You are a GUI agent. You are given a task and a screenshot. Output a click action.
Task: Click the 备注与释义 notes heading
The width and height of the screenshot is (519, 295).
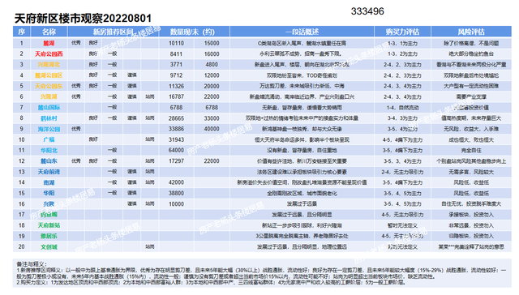32,264
